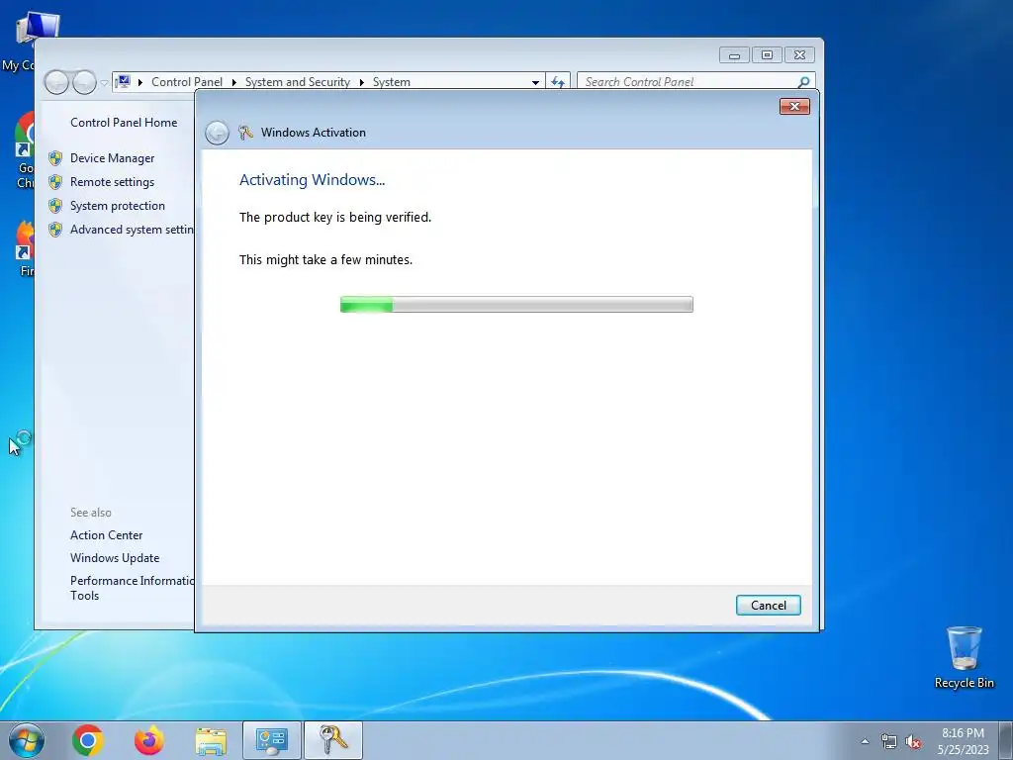Screen dimensions: 1013x760
Task: Open Advanced system settings link
Action: point(132,230)
